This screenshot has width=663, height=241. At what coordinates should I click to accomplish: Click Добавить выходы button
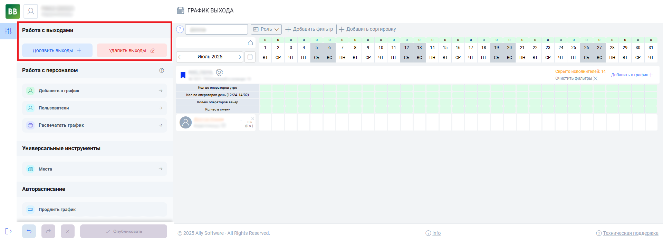coord(57,50)
